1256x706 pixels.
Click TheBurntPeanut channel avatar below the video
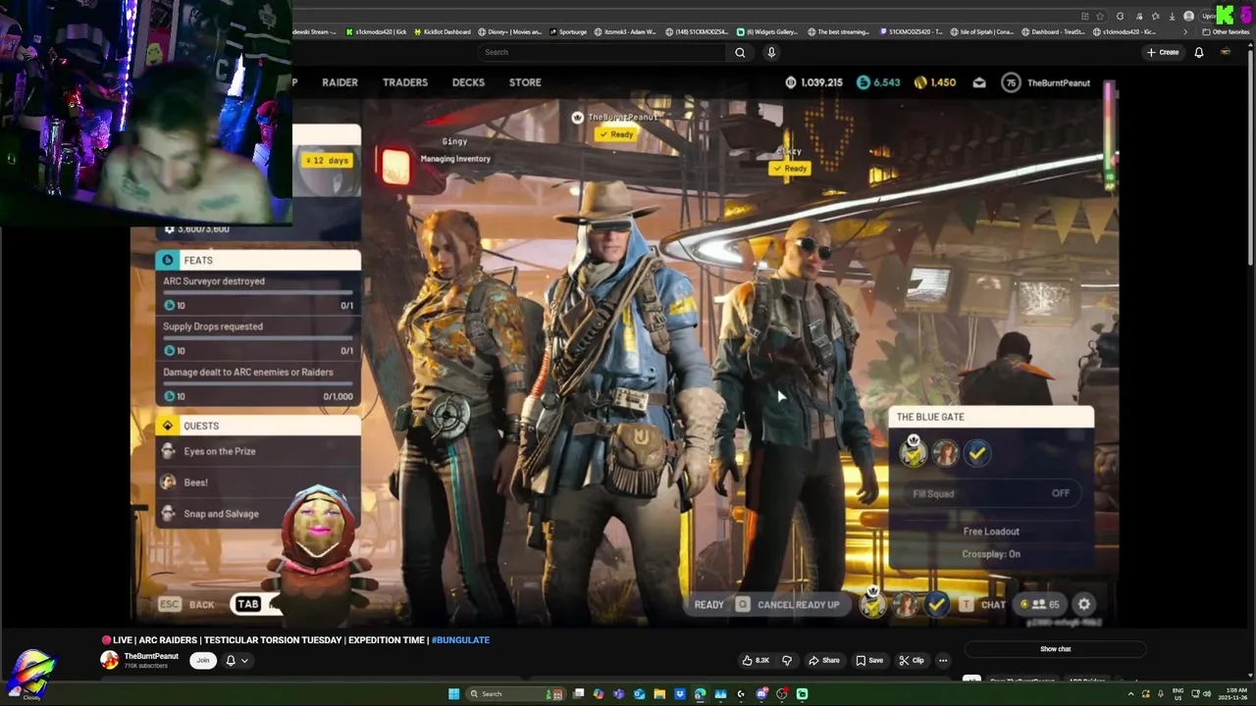click(110, 660)
